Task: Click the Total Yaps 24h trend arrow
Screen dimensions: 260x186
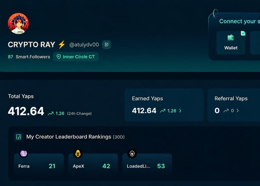Action: coord(51,113)
